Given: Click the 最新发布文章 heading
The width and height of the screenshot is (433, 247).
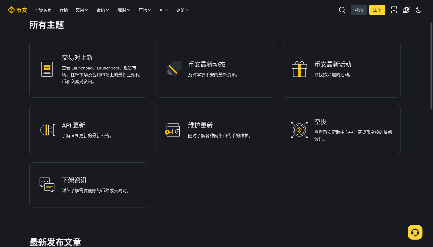Looking at the screenshot, I should (x=55, y=242).
